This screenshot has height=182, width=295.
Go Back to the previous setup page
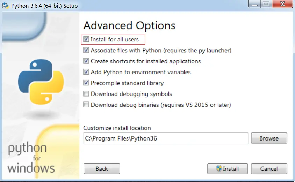coord(102,169)
